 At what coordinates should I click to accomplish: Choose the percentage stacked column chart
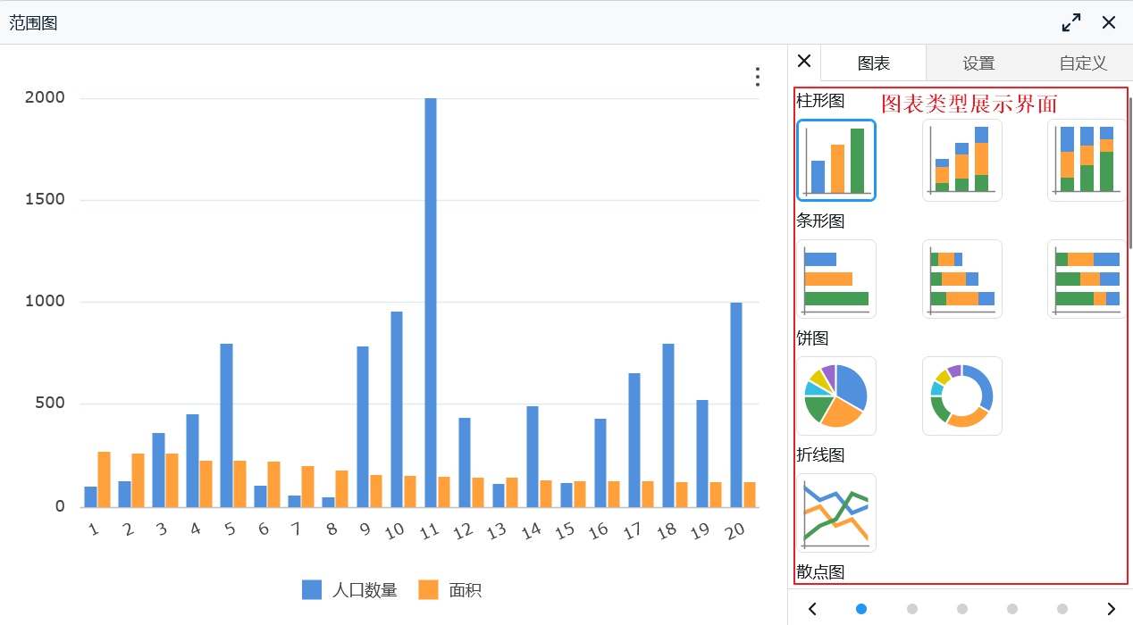(1087, 160)
